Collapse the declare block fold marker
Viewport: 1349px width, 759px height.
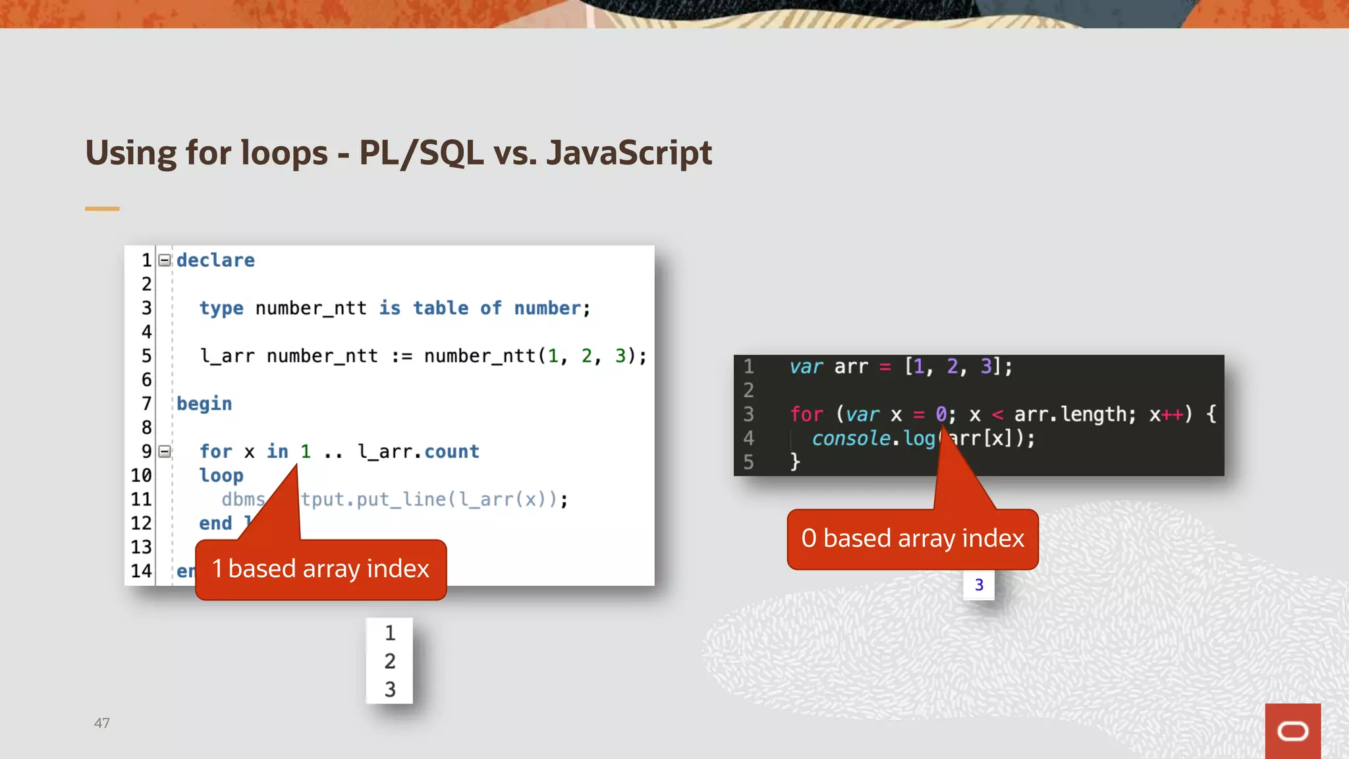coord(165,260)
